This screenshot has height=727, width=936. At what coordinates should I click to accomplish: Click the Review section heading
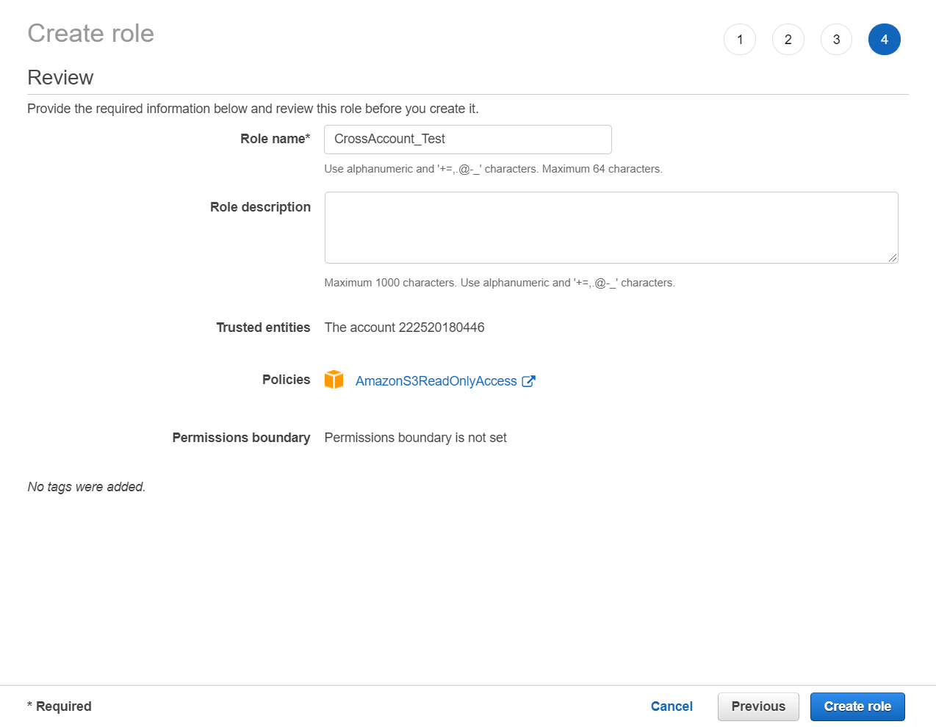point(60,78)
